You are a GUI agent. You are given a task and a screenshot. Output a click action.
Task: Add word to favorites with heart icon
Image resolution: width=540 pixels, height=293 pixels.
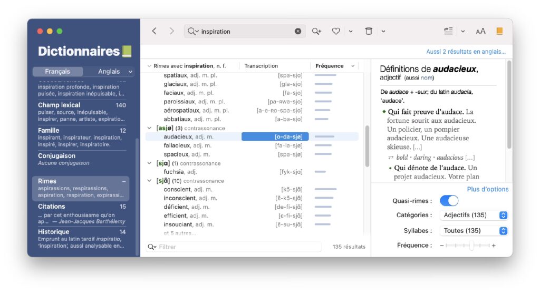pos(336,32)
